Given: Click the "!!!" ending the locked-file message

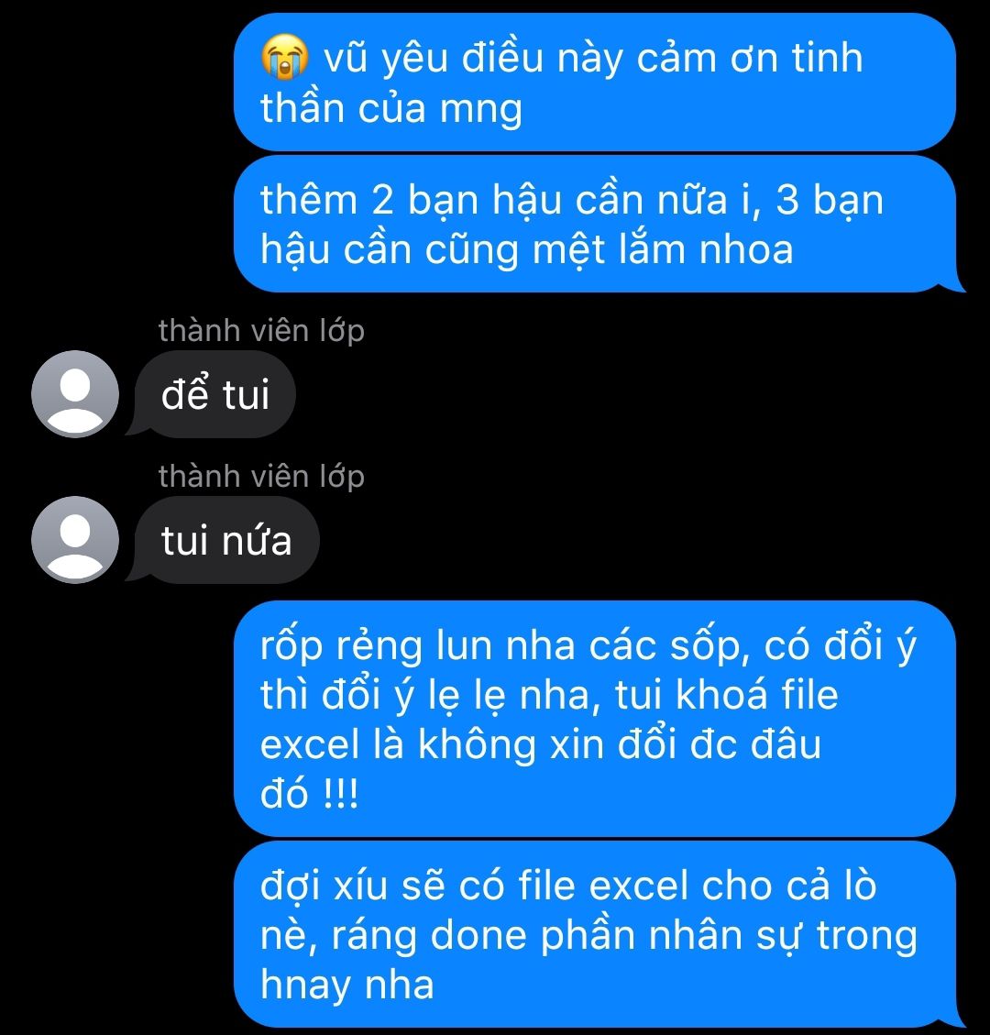Looking at the screenshot, I should 341,793.
